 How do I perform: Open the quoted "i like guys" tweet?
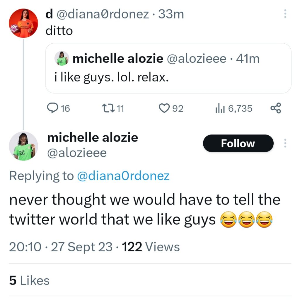point(168,78)
